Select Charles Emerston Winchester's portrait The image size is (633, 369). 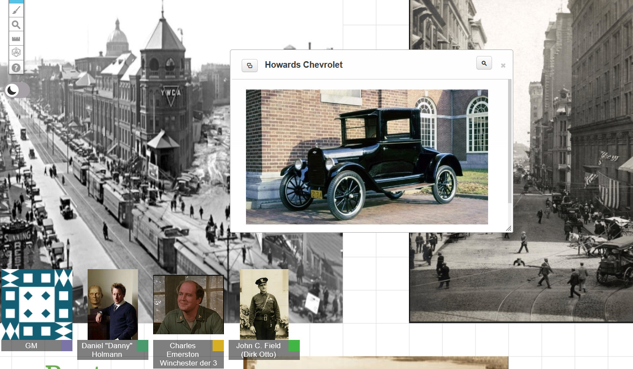[188, 305]
